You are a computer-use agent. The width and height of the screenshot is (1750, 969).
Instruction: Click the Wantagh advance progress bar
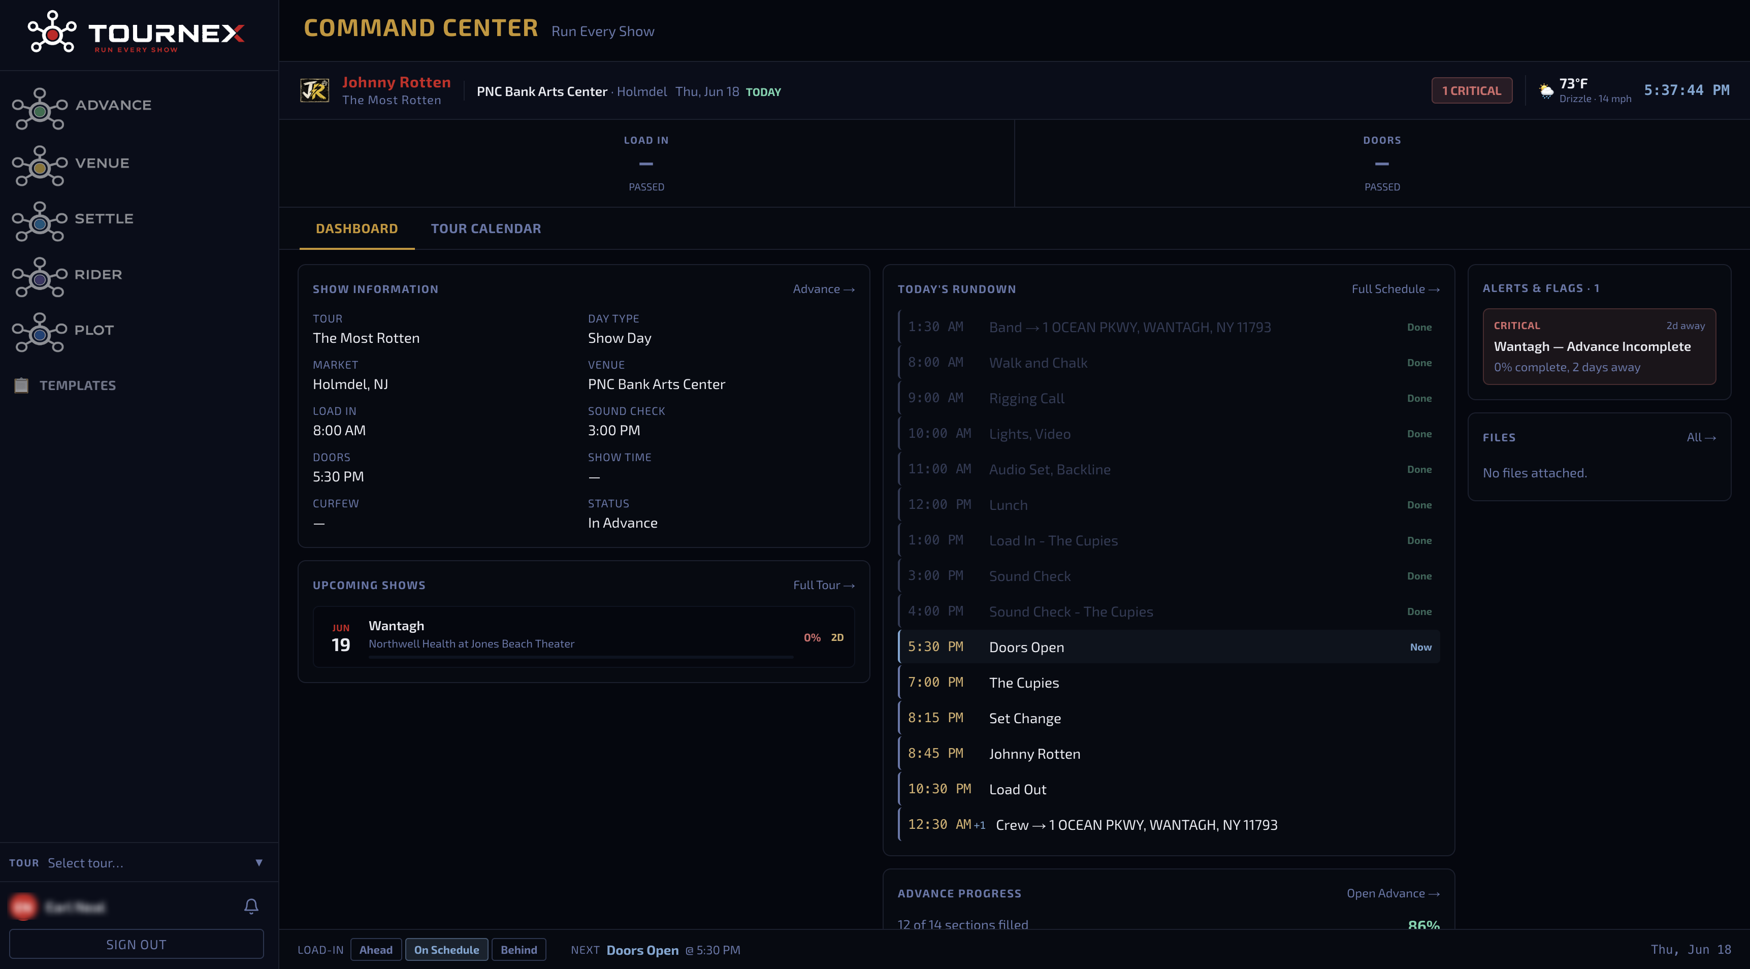pyautogui.click(x=581, y=657)
